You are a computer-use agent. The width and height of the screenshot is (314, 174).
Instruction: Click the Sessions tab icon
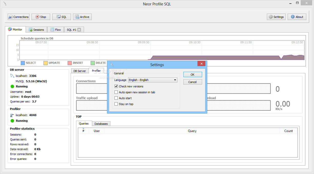(x=30, y=30)
